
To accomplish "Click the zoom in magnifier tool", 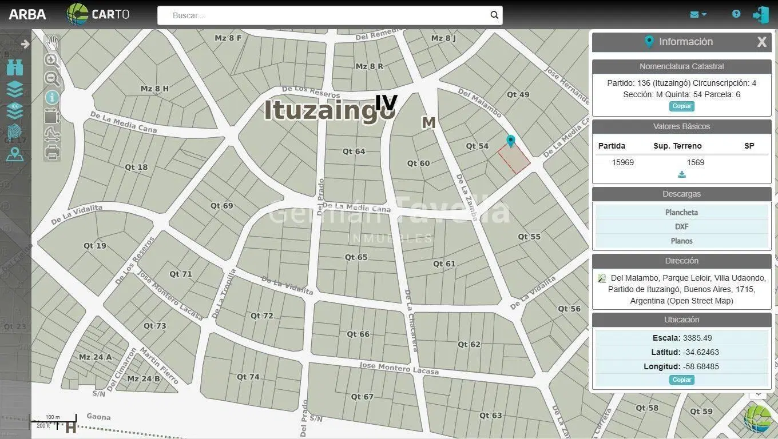I will (x=52, y=60).
